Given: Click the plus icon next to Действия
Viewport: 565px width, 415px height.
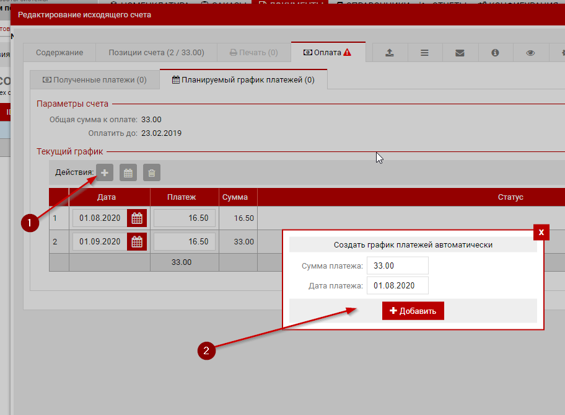Looking at the screenshot, I should click(x=105, y=172).
